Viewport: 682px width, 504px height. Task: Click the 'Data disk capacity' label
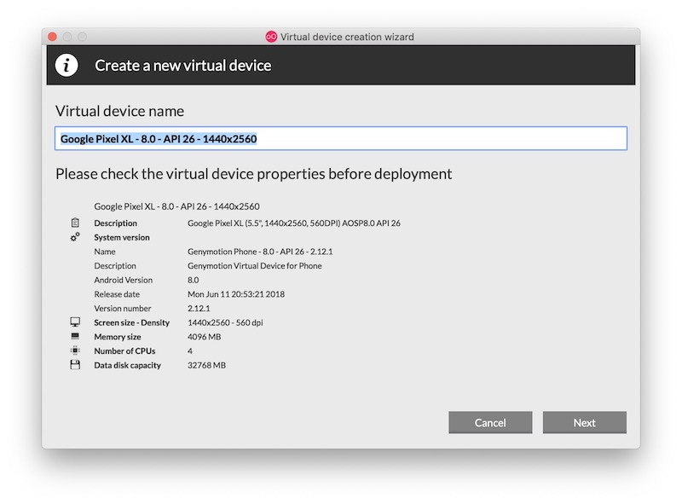[127, 365]
